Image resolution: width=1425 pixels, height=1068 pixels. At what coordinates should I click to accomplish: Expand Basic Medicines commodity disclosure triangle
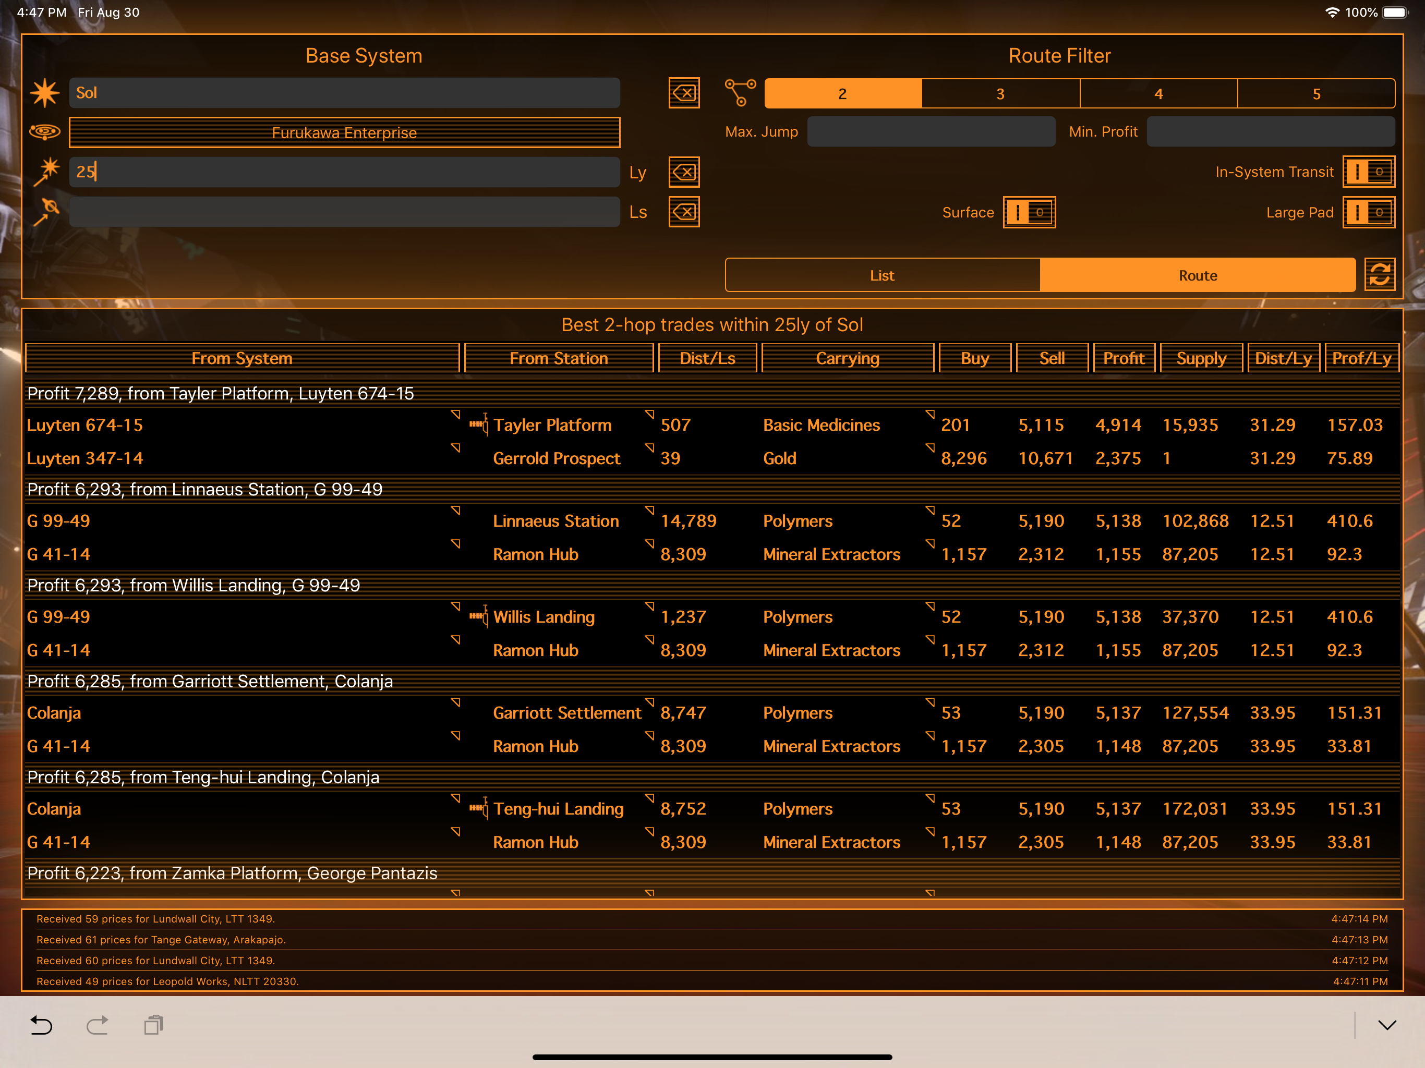coord(929,414)
